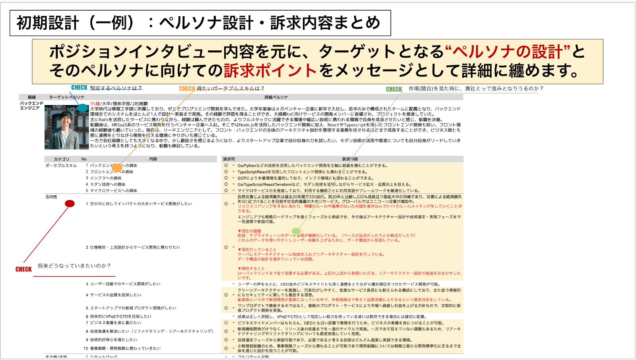Open dropdown for 成果は正しく評価し row
636x360 pixels.
tap(233, 317)
